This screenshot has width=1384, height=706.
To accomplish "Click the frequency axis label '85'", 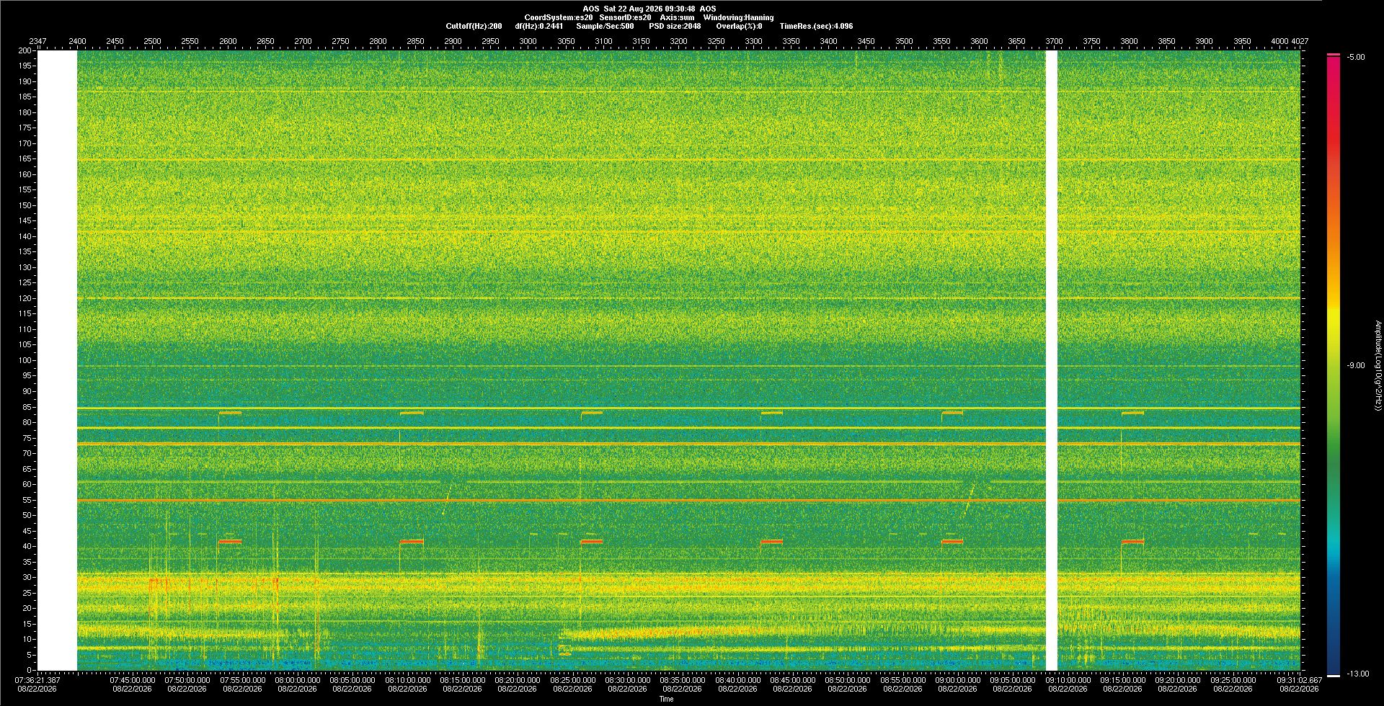I will (27, 407).
